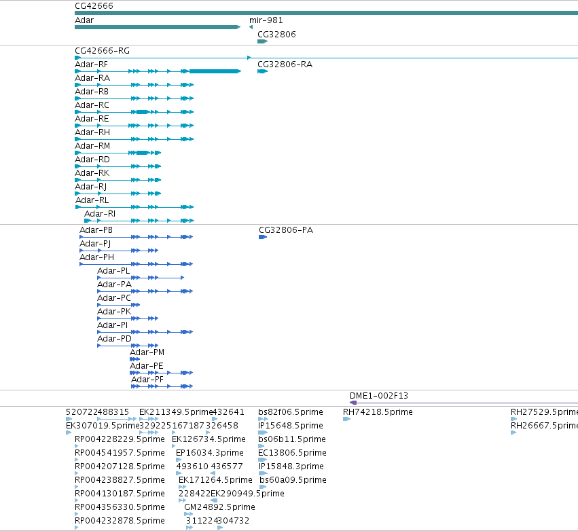
Task: Click transcript label Adar-RI
Action: pyautogui.click(x=100, y=214)
